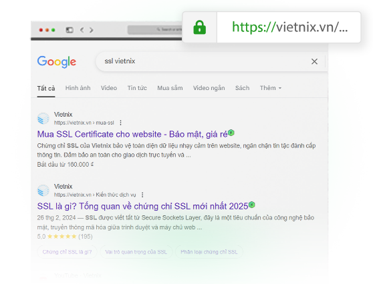Go forward with the browser forward arrow
The height and width of the screenshot is (284, 373).
tap(92, 30)
